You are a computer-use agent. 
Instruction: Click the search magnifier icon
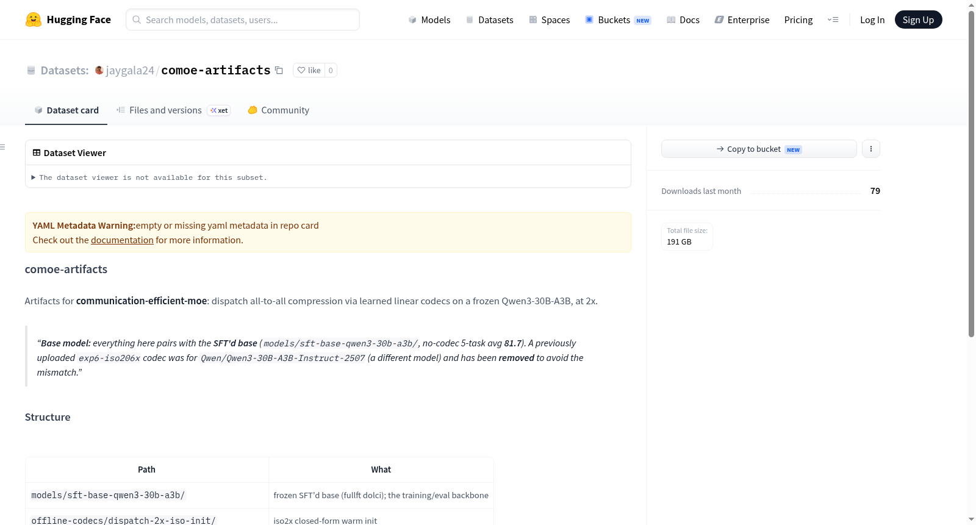pos(137,20)
